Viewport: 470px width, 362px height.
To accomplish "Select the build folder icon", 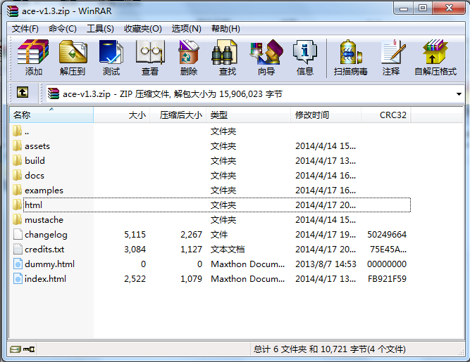I will 18,160.
